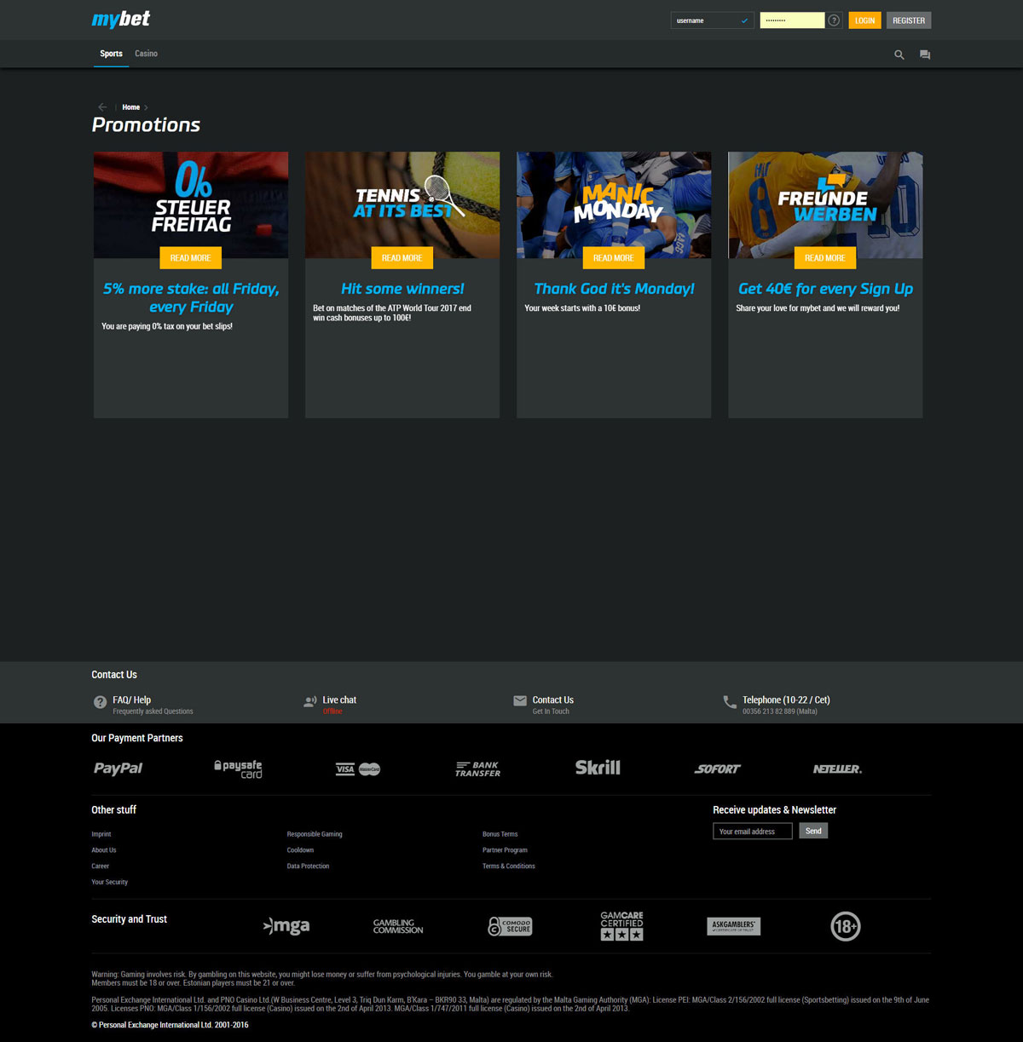This screenshot has height=1042, width=1023.
Task: Click the password input field
Action: [792, 20]
